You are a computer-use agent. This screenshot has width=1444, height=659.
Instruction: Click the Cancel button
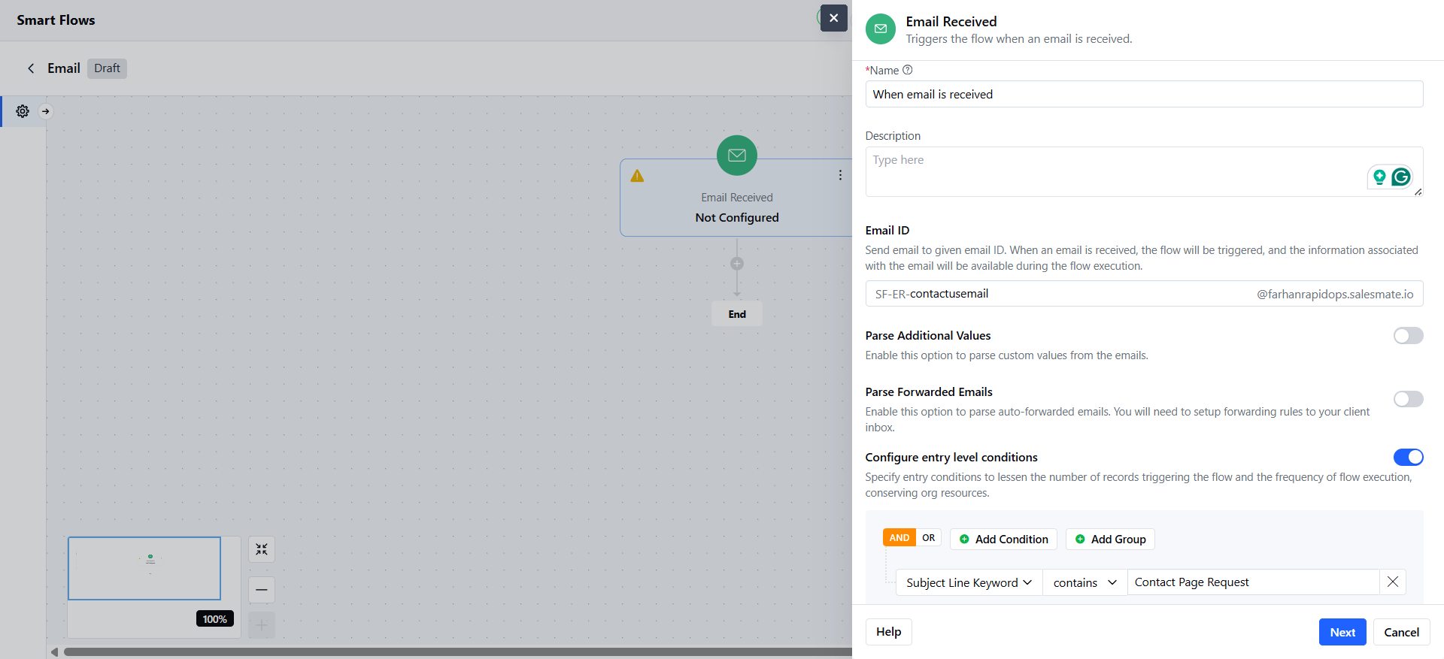pyautogui.click(x=1402, y=632)
